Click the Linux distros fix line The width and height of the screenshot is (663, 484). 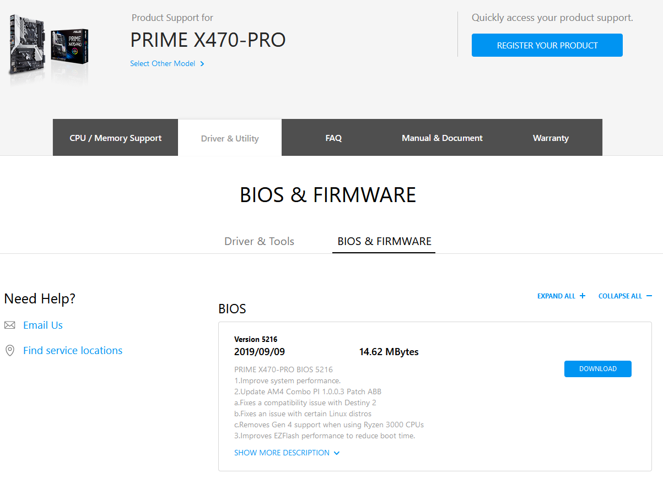click(303, 414)
